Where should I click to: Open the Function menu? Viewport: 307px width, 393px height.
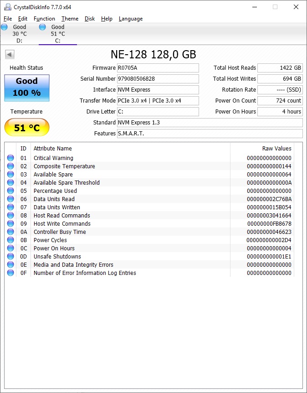44,19
